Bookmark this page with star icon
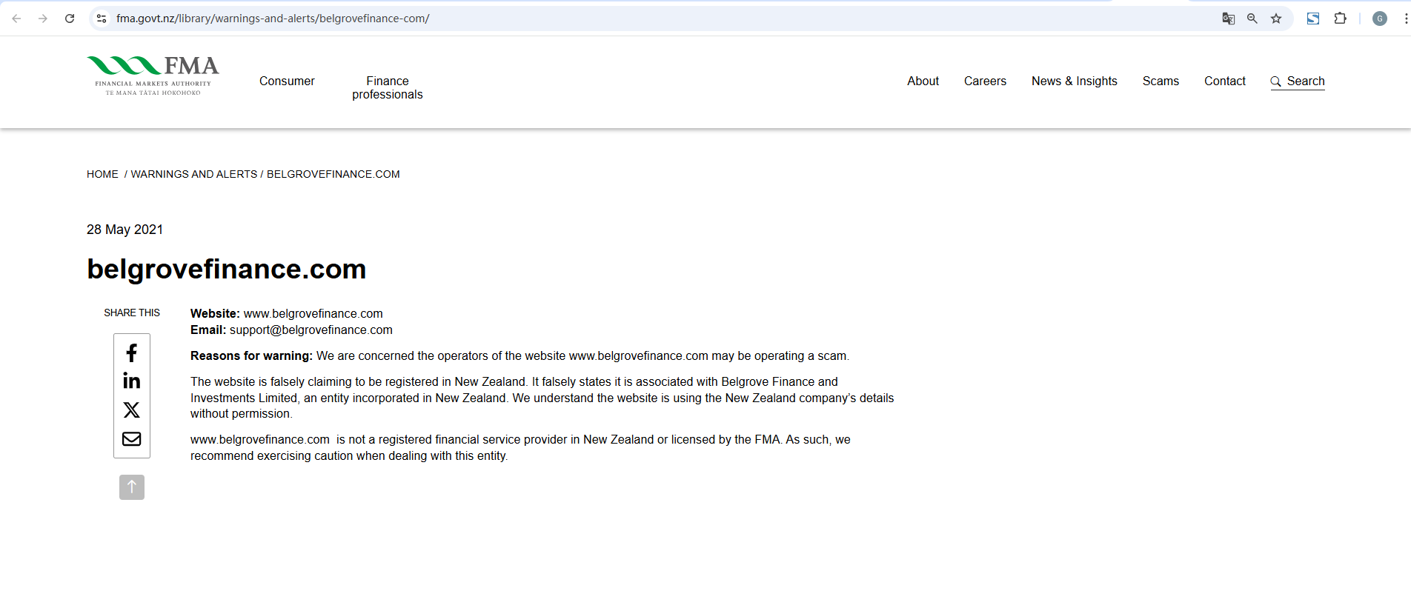Image resolution: width=1411 pixels, height=608 pixels. coord(1276,19)
